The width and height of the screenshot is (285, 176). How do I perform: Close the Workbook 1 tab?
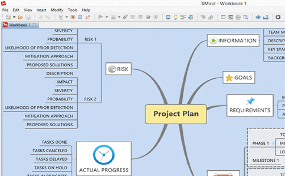(x=35, y=25)
